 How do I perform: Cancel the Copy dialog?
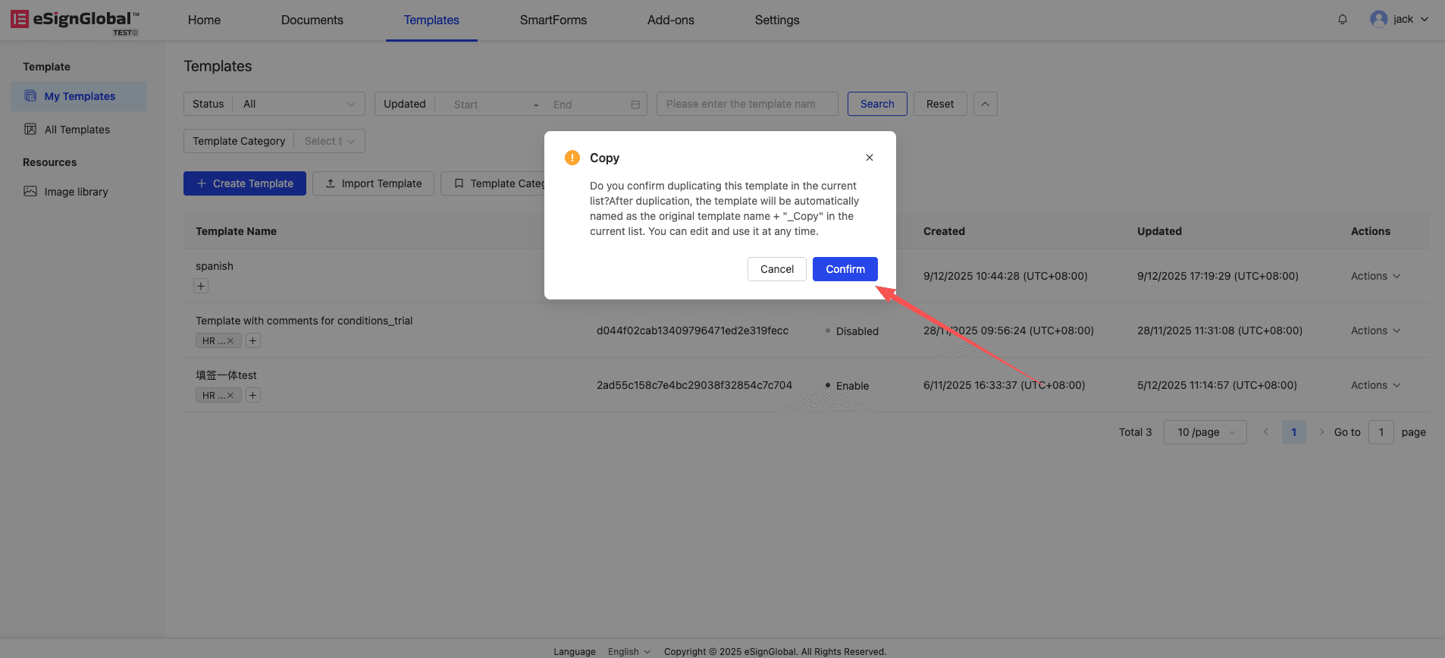pos(776,269)
